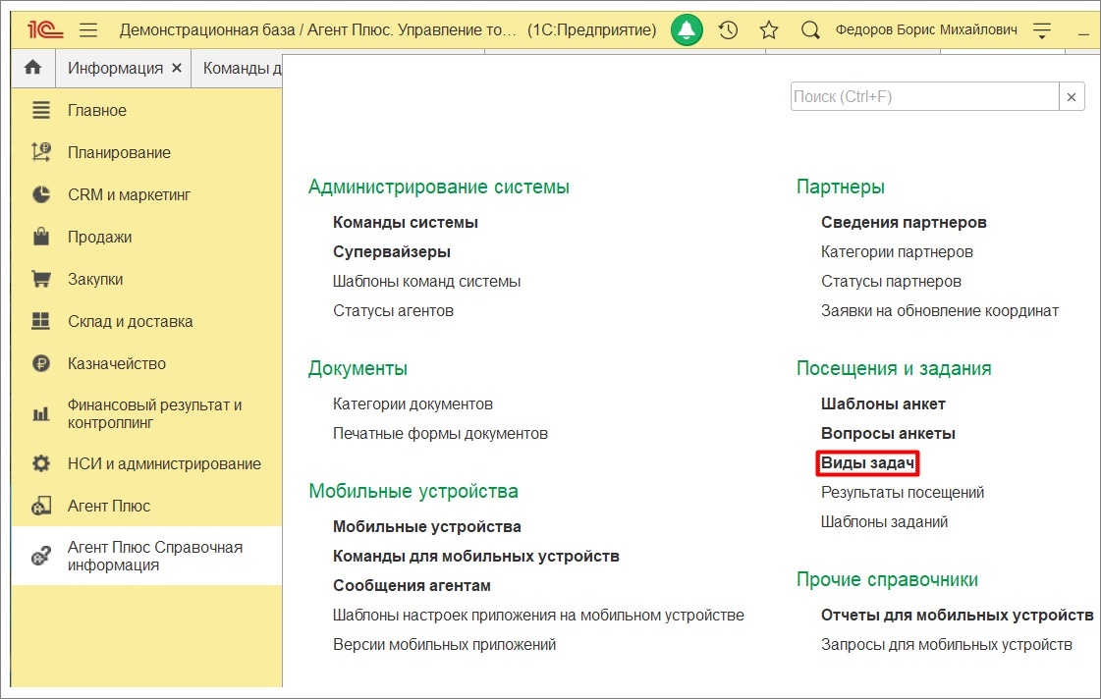Open Вопросы анкеты link
The width and height of the screenshot is (1101, 699).
pyautogui.click(x=888, y=434)
